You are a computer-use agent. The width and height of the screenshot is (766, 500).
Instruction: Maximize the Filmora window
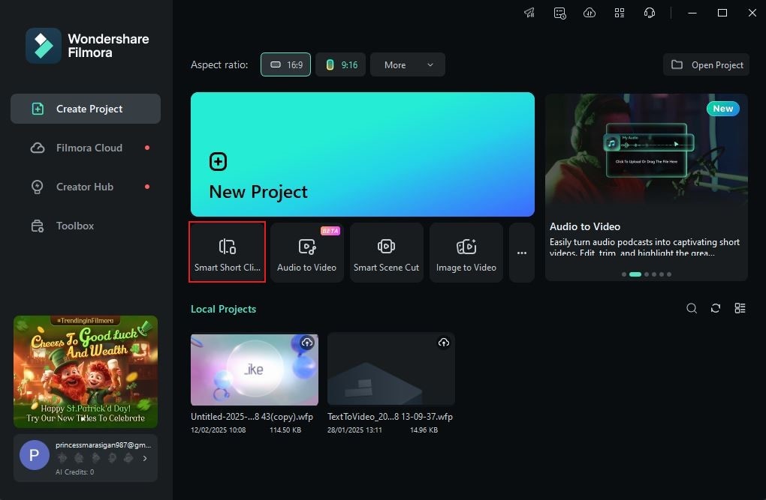coord(722,13)
